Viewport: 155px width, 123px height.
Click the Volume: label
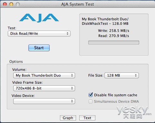pyautogui.click(x=19, y=70)
